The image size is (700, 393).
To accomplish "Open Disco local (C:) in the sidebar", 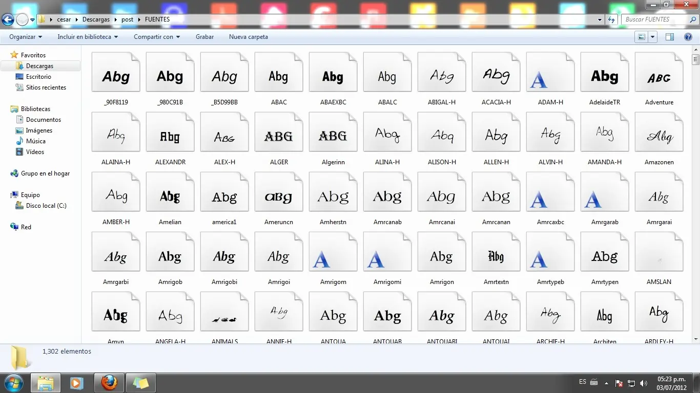I will [46, 206].
